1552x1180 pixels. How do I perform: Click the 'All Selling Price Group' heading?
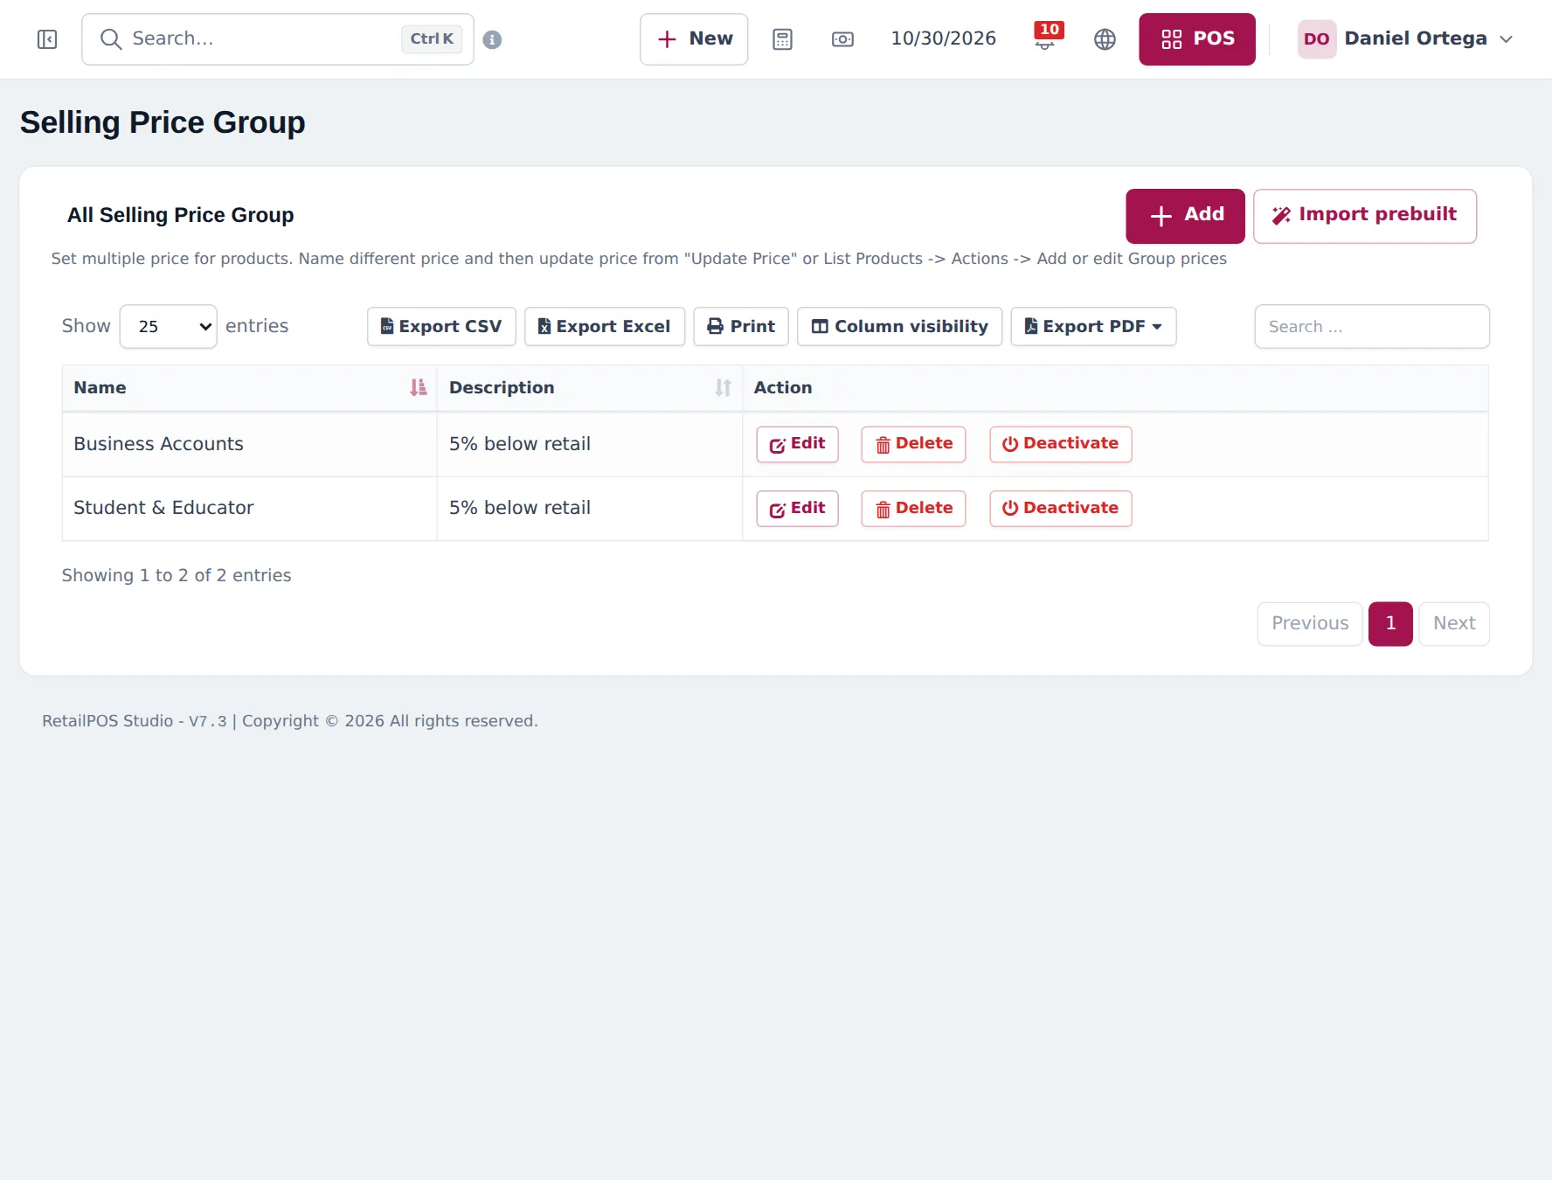click(x=180, y=215)
